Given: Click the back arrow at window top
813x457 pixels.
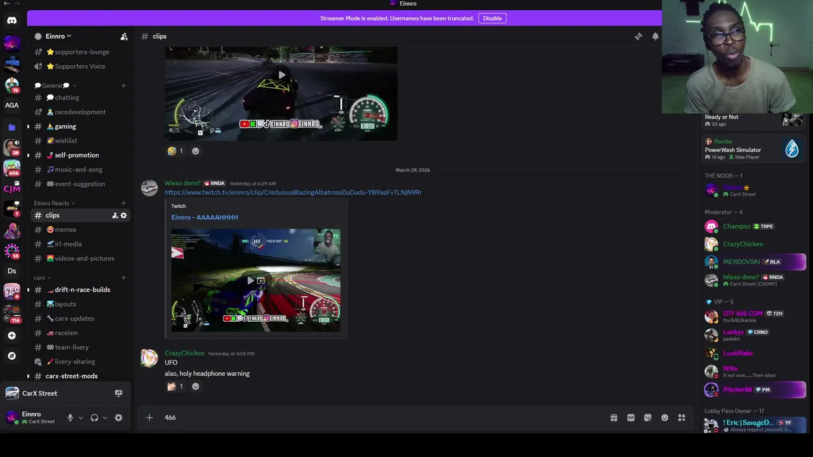Looking at the screenshot, I should (6, 4).
